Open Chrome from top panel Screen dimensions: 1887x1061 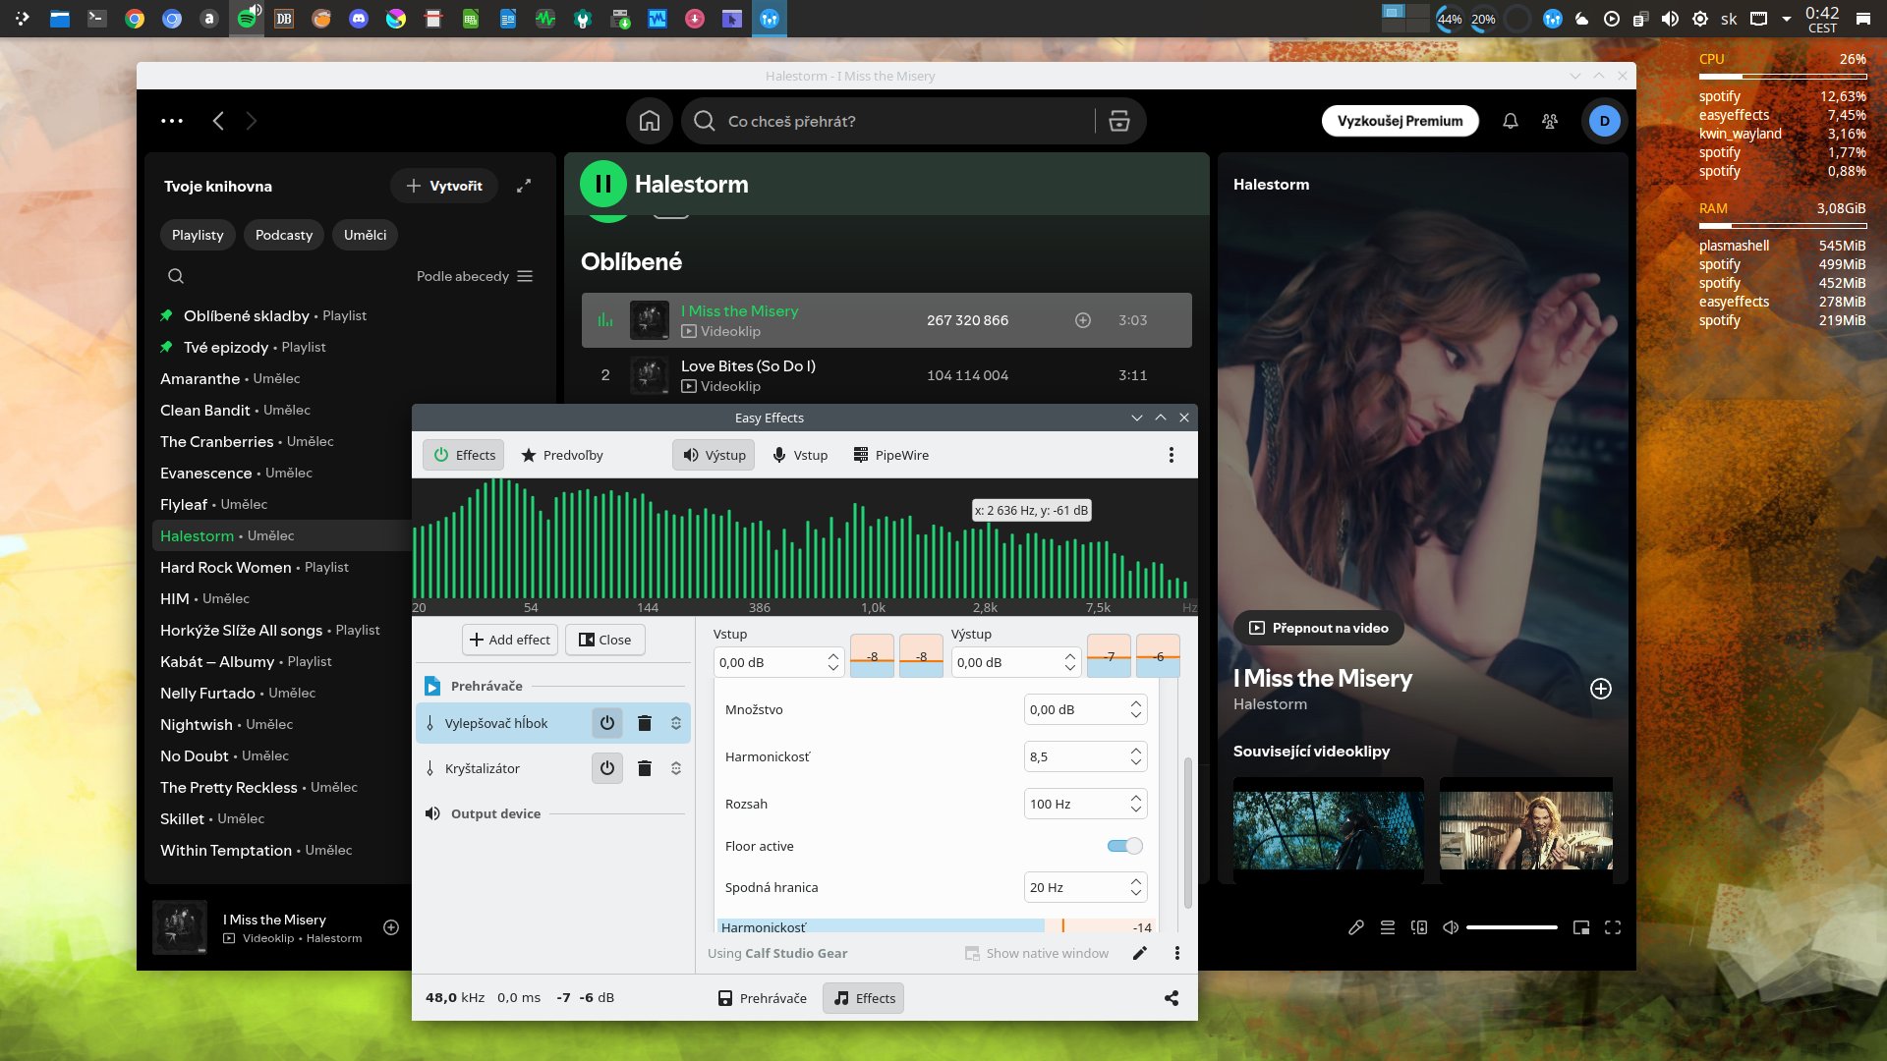(x=135, y=19)
